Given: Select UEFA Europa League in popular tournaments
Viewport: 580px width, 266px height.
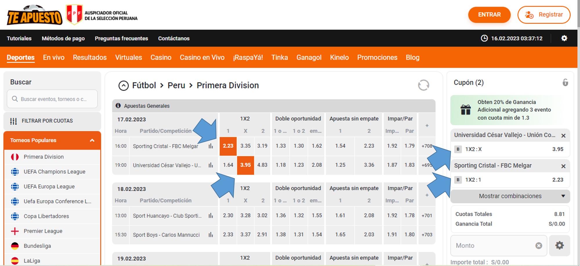Looking at the screenshot, I should tap(52, 187).
